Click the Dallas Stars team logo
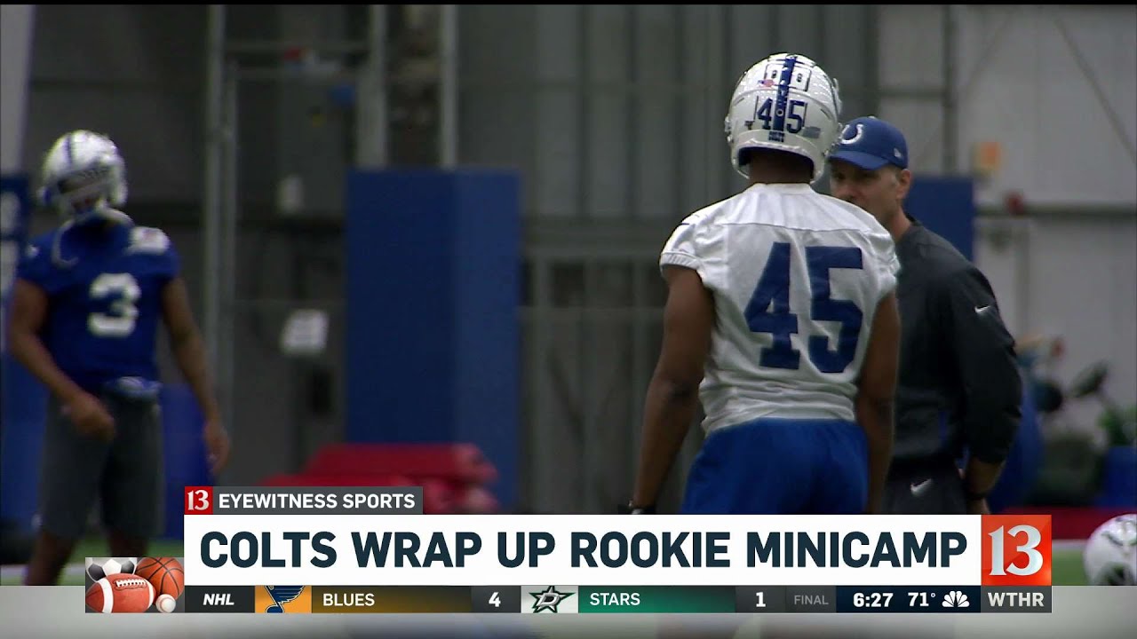This screenshot has width=1137, height=639. pyautogui.click(x=549, y=599)
